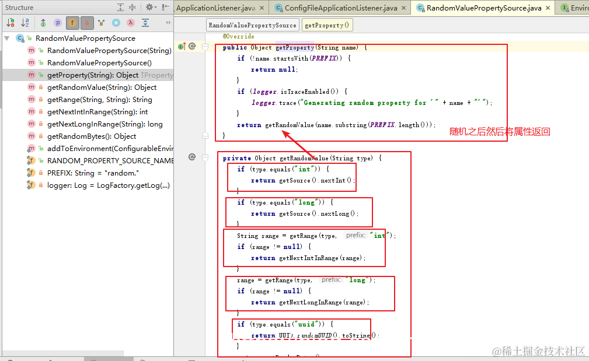Select getRandomValue(String): Object in Structure
Viewport: 589px width, 361px height.
(x=102, y=87)
